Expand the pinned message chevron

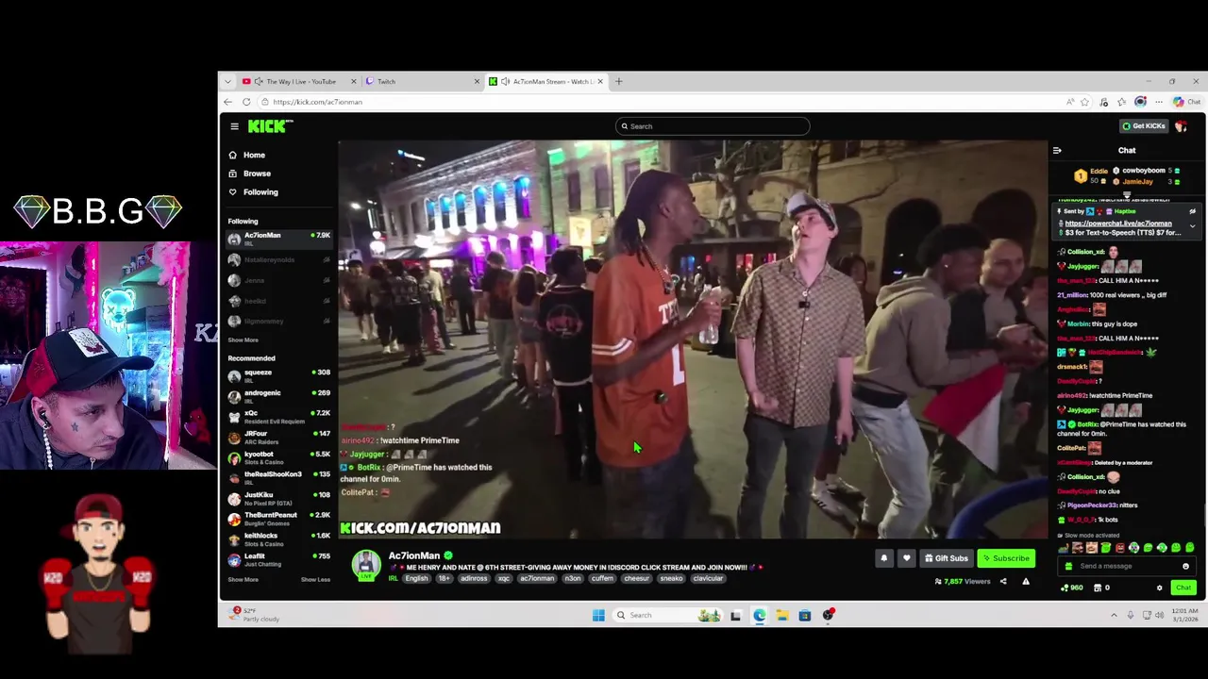tap(1192, 226)
